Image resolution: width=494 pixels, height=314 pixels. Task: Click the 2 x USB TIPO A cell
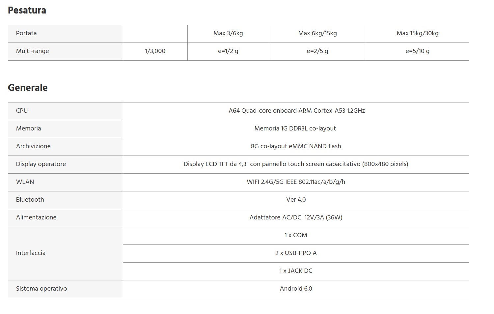click(x=296, y=253)
